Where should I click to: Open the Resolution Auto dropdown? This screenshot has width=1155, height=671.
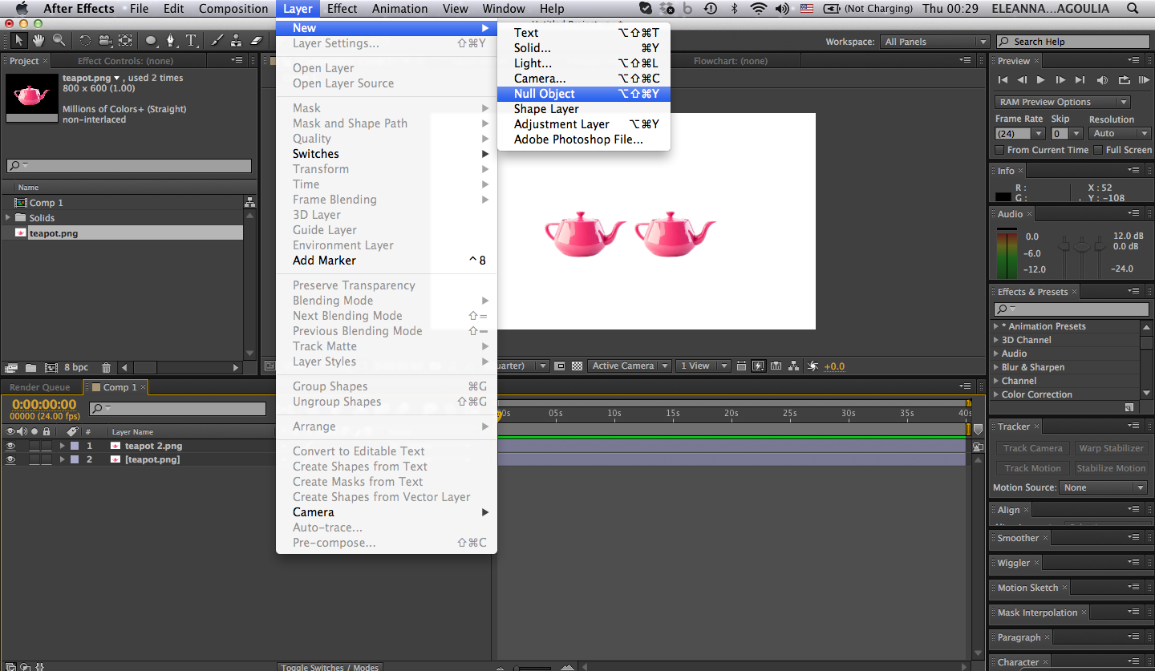point(1120,134)
